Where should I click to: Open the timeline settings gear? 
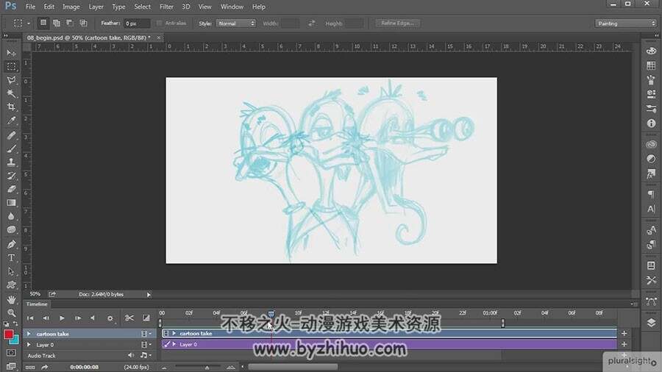tap(110, 318)
